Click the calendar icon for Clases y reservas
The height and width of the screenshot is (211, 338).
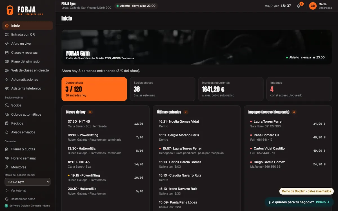[7, 53]
